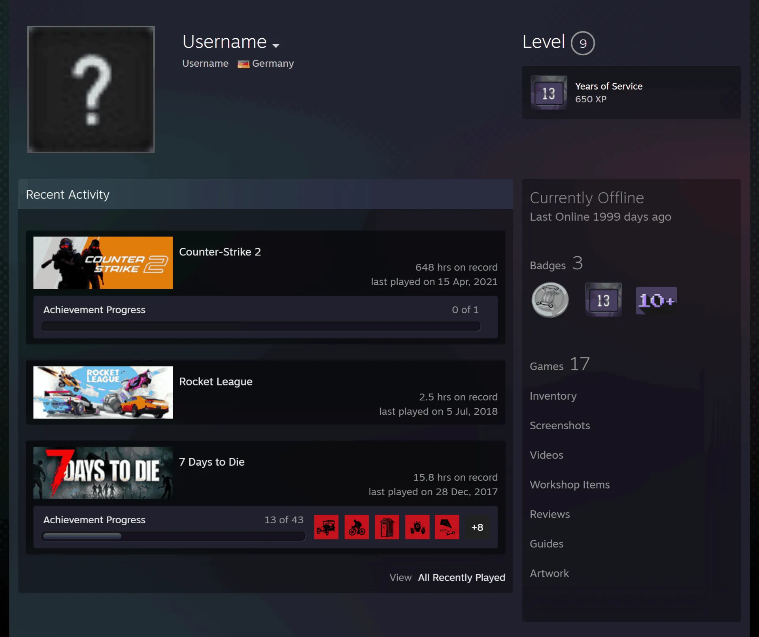Open the Level 9 badge circle
This screenshot has width=759, height=637.
click(583, 43)
